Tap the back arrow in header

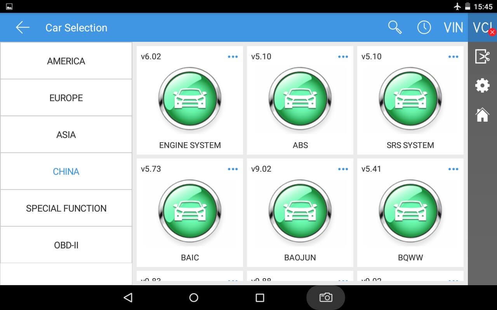coord(23,28)
